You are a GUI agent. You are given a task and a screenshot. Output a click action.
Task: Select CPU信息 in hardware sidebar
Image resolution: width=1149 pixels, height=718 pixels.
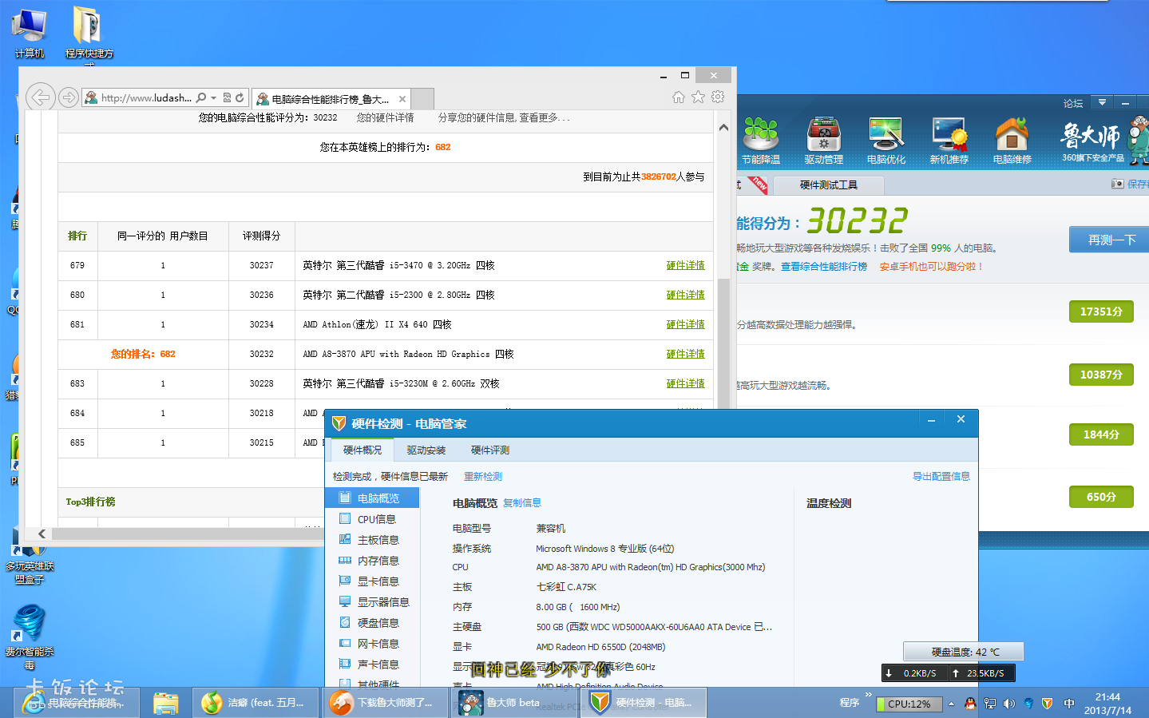(372, 519)
